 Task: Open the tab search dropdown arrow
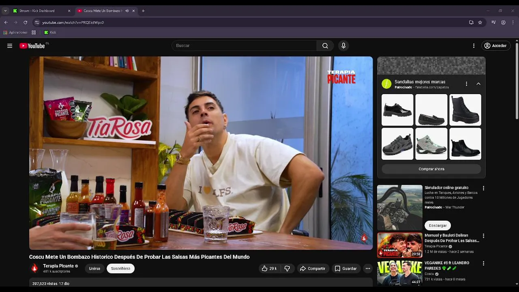[5, 11]
